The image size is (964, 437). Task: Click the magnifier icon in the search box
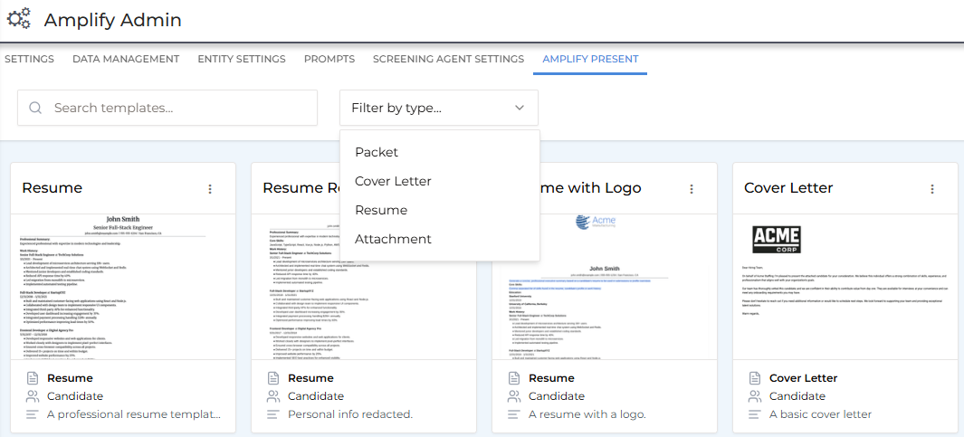[x=36, y=108]
